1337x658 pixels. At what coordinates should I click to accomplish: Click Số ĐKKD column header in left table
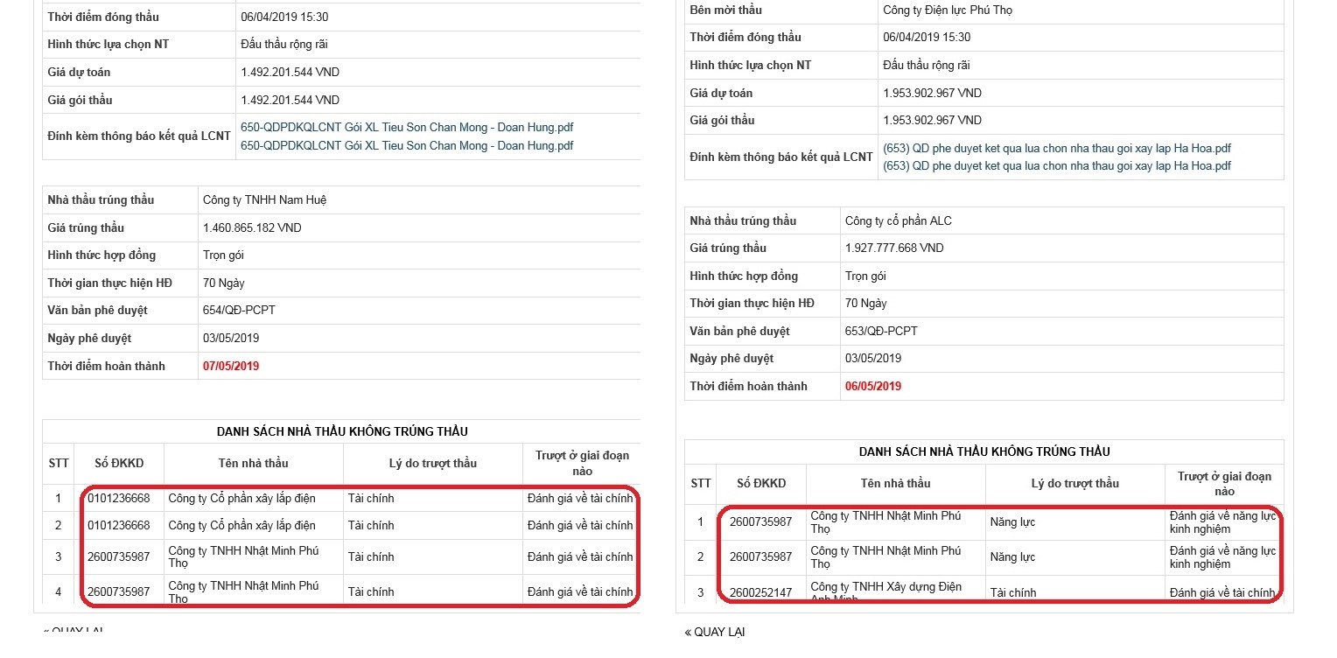(119, 464)
